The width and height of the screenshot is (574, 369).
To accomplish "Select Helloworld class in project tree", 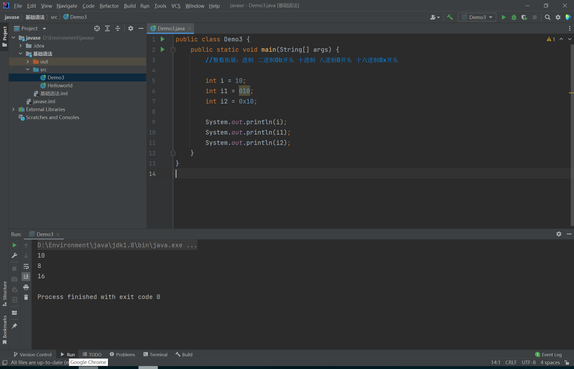I will point(60,85).
